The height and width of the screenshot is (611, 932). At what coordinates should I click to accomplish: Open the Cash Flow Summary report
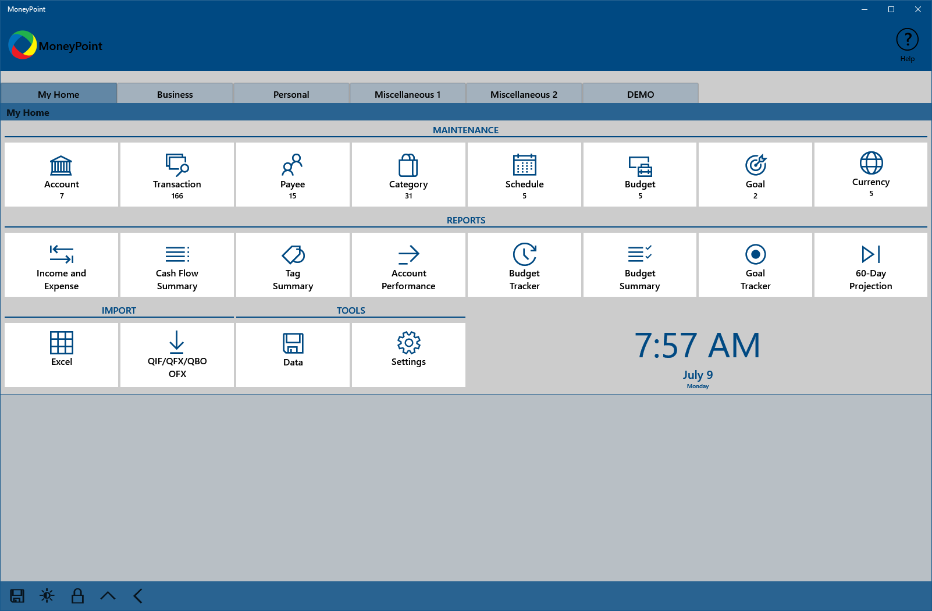(177, 265)
